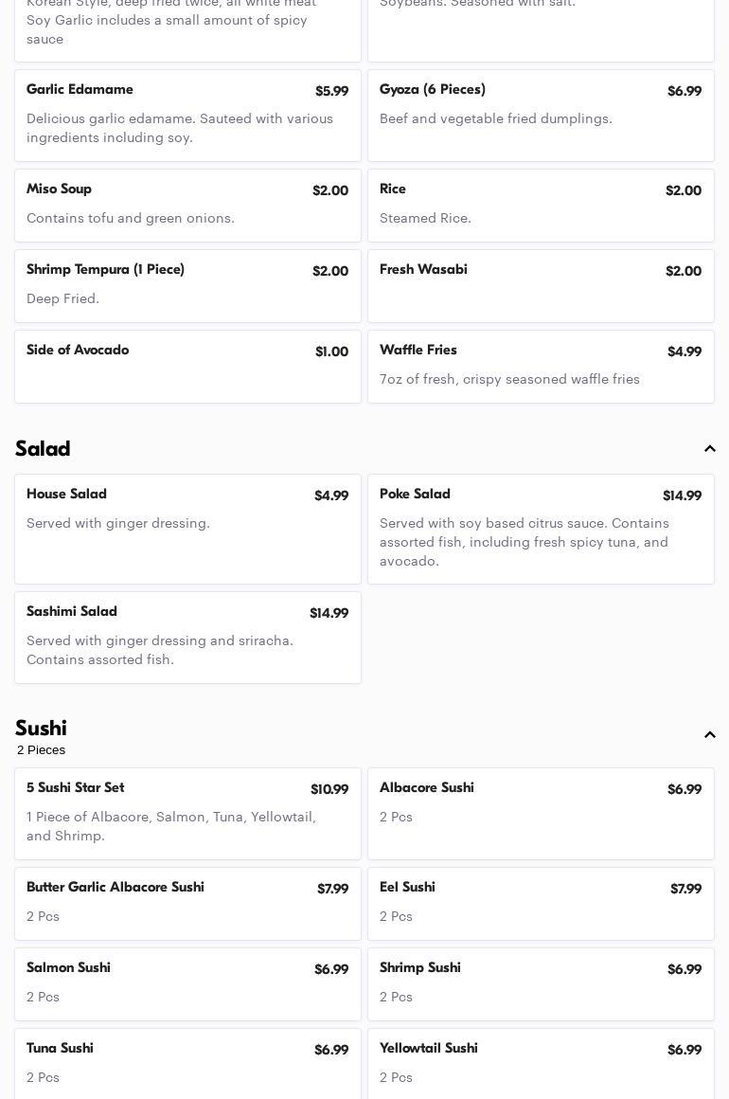Collapse the Salad section chevron
The image size is (729, 1099).
[x=709, y=449]
